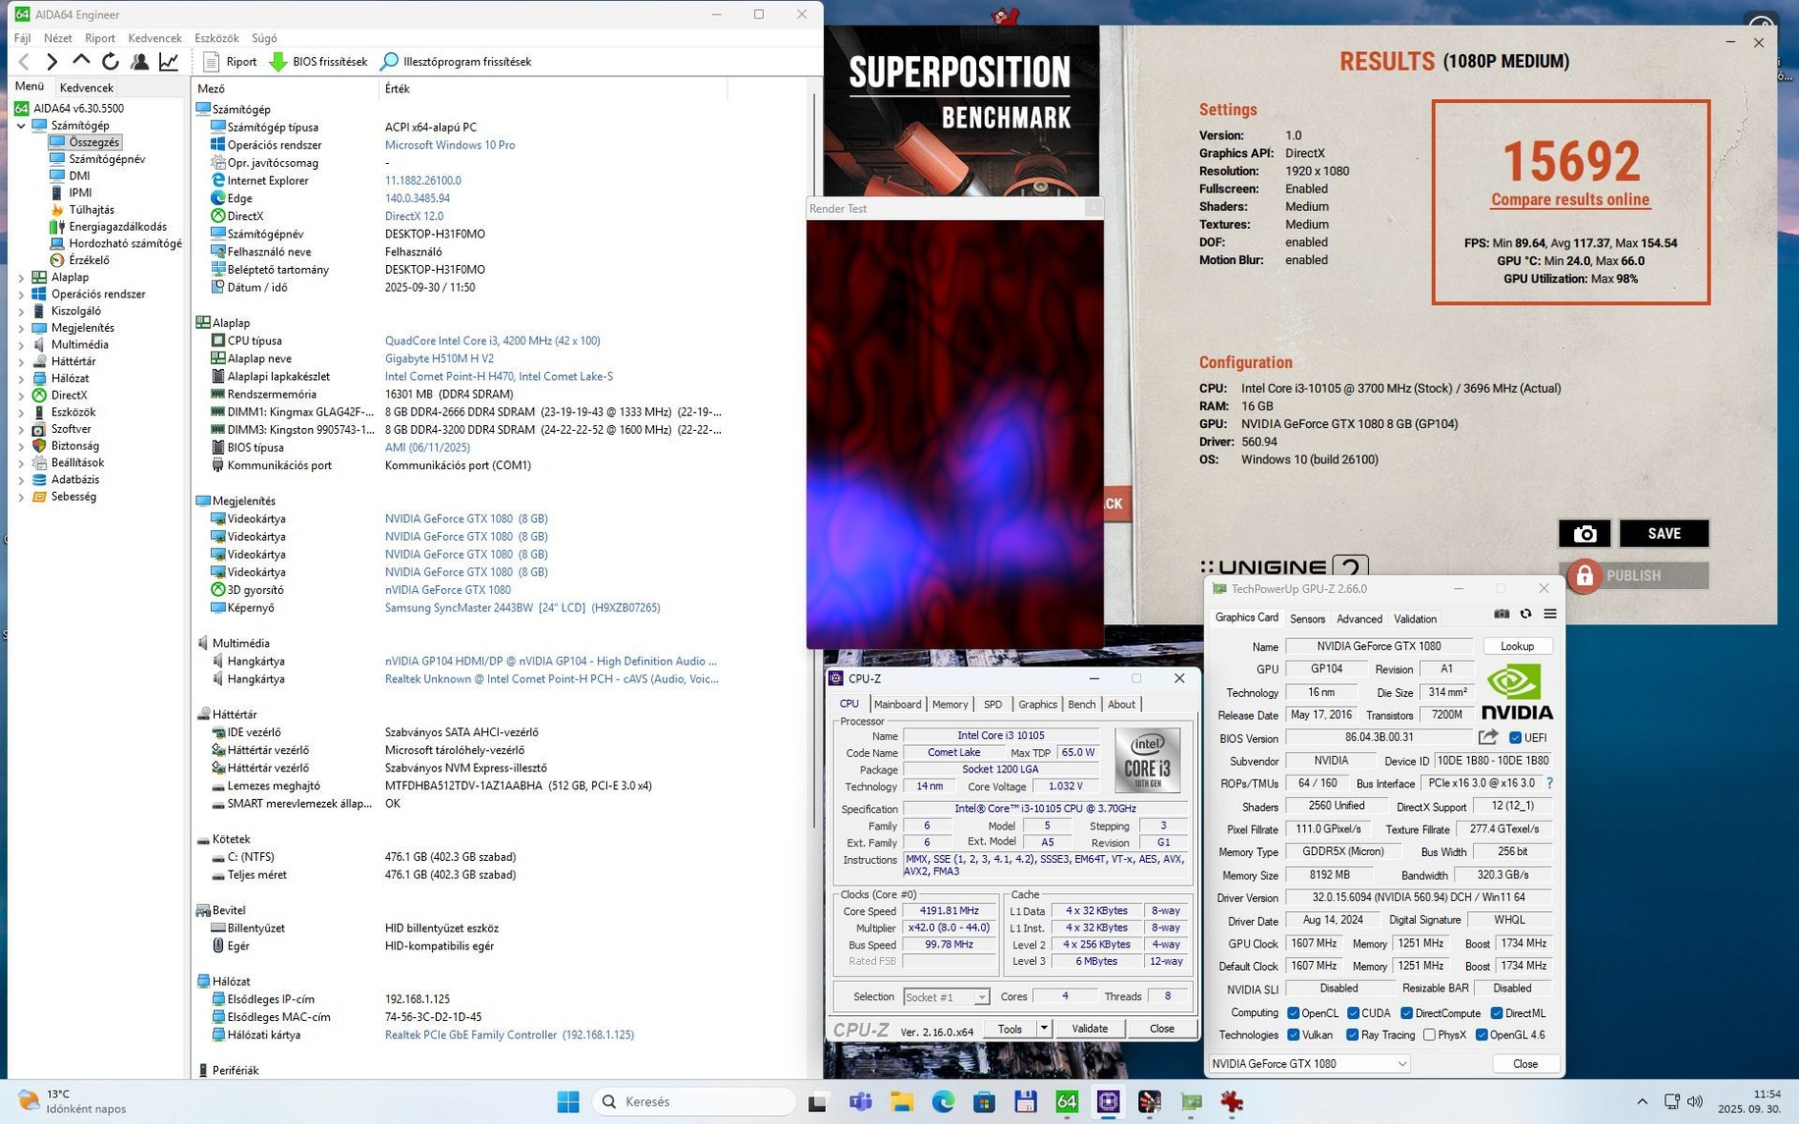This screenshot has height=1124, width=1799.
Task: Select Túlhajtás in the AIDA64 tree
Action: pos(82,209)
